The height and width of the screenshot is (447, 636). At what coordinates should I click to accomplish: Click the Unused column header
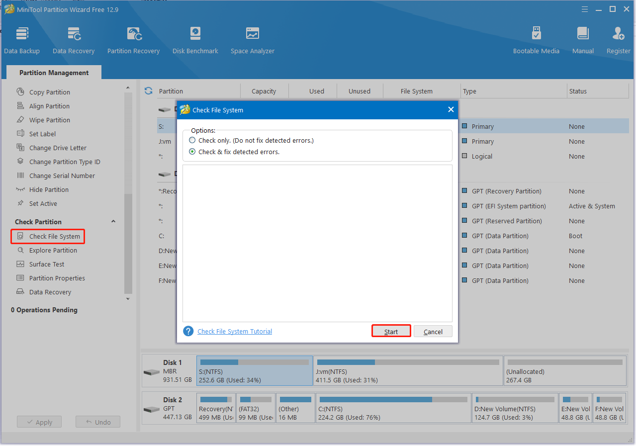360,91
